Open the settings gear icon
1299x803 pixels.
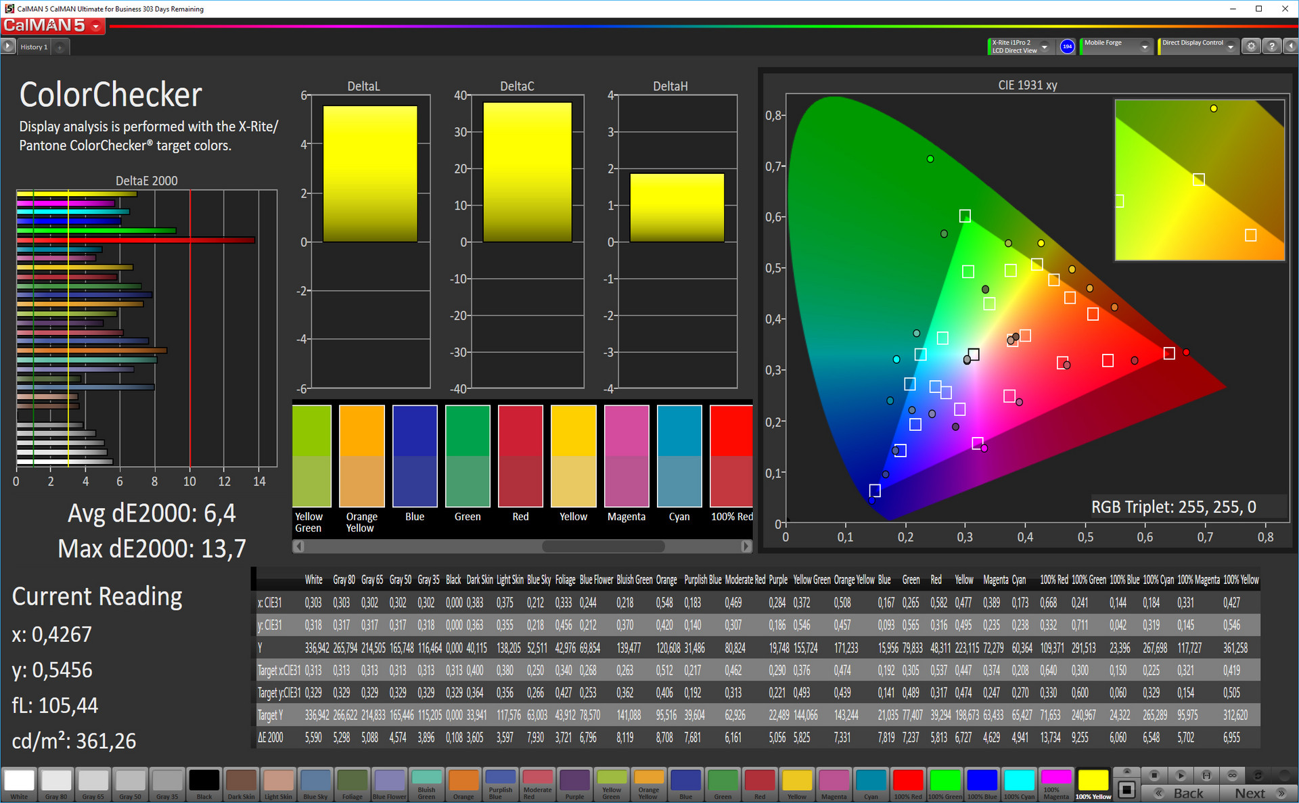click(1251, 46)
